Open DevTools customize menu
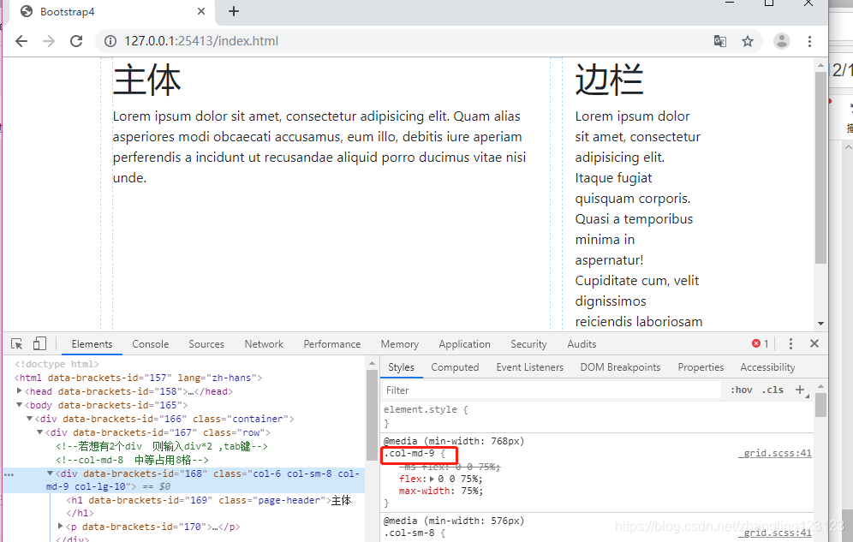853x542 pixels. [x=790, y=344]
